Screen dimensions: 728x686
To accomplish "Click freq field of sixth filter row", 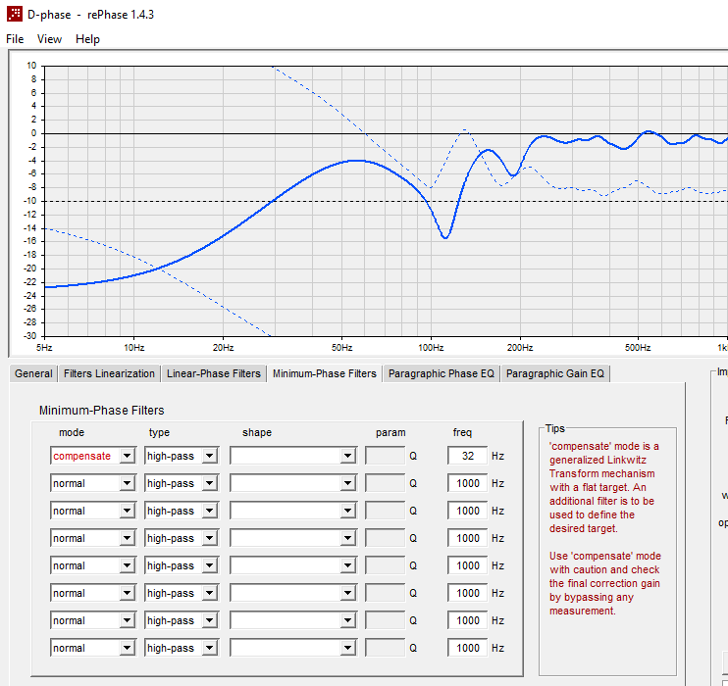I will [x=468, y=593].
